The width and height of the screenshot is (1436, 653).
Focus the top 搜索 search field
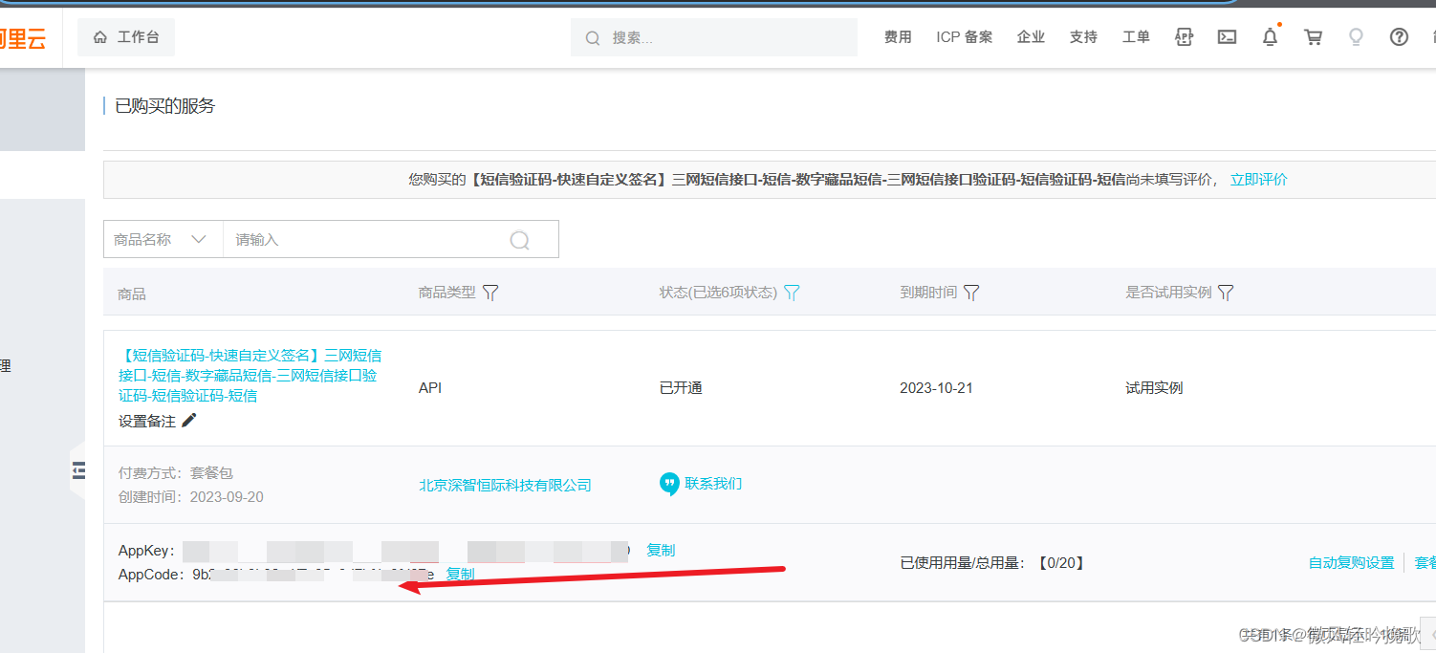point(714,37)
